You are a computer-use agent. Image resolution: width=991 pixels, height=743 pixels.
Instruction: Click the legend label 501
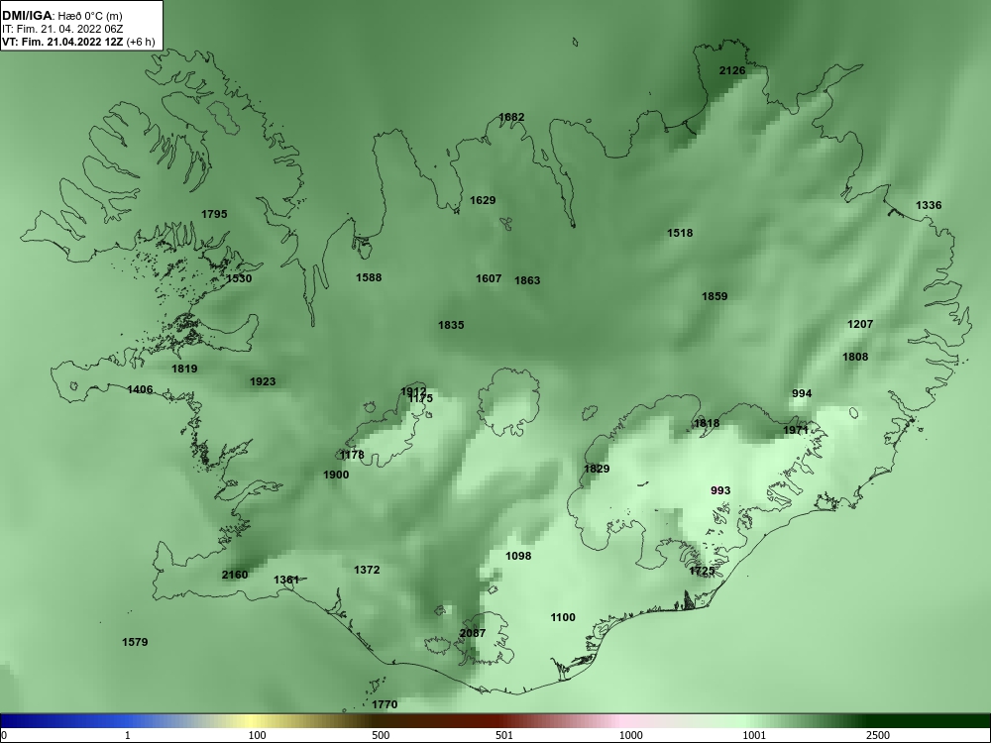click(504, 735)
